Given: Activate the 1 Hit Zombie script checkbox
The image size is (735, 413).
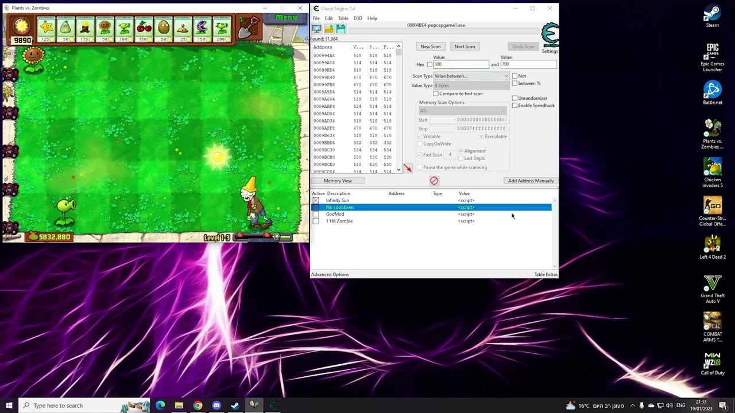Looking at the screenshot, I should tap(316, 221).
